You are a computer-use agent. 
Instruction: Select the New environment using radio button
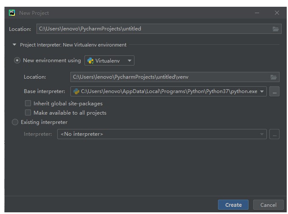coord(17,60)
